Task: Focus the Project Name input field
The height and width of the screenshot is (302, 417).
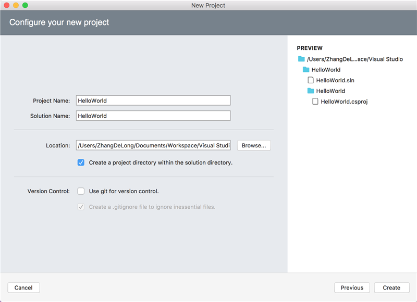Action: [153, 100]
